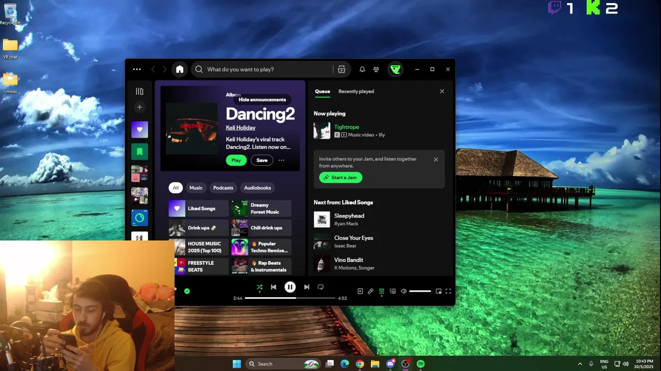Adjust the Spotify volume slider
The image size is (661, 371).
[x=420, y=291]
